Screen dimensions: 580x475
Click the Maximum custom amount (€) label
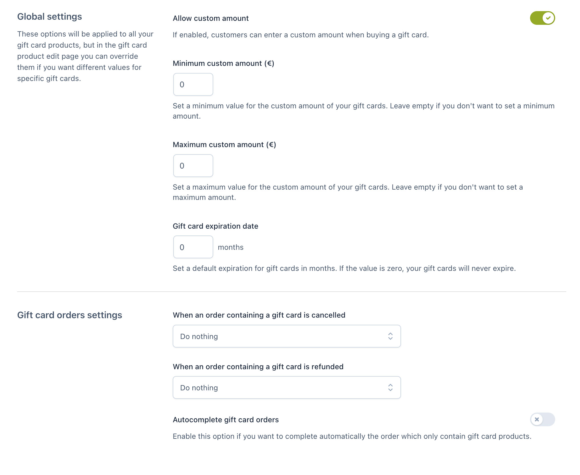[224, 145]
